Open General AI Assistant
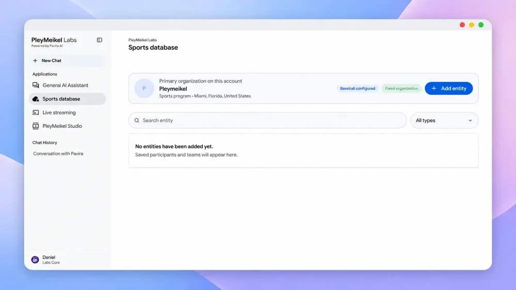516x290 pixels. tap(67, 85)
